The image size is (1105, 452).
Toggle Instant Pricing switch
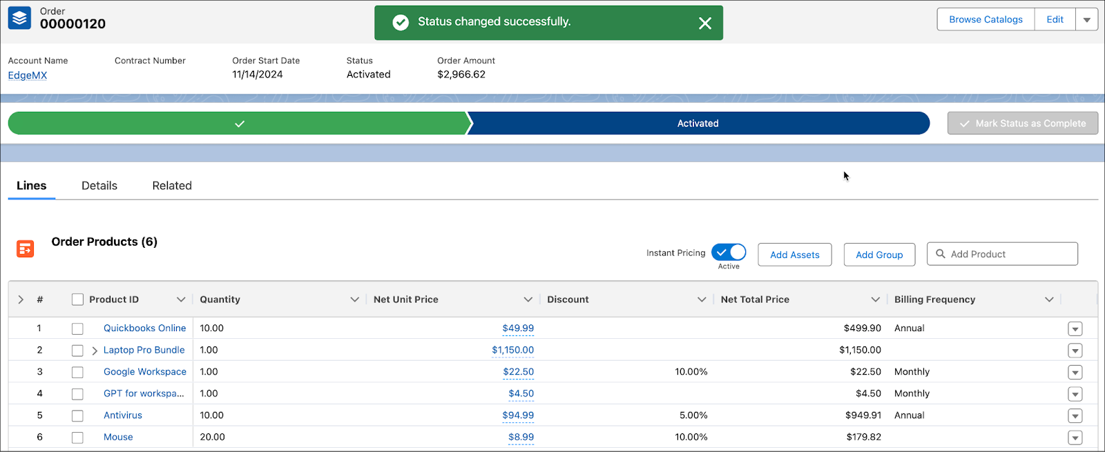(729, 253)
